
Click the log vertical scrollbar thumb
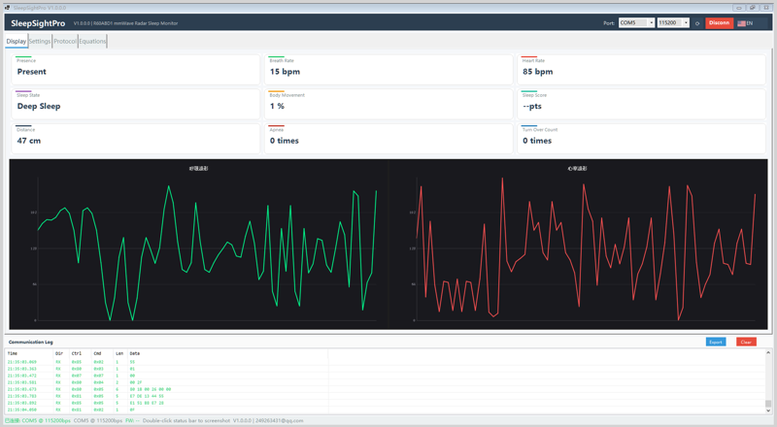[768, 403]
